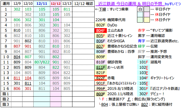
Task: Click the red 12/12 column header
Action: [x=56, y=4]
